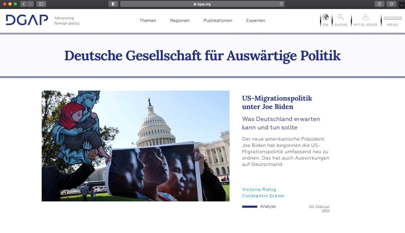
Task: Click the Advancing foreign policy tagline
Action: (67, 21)
